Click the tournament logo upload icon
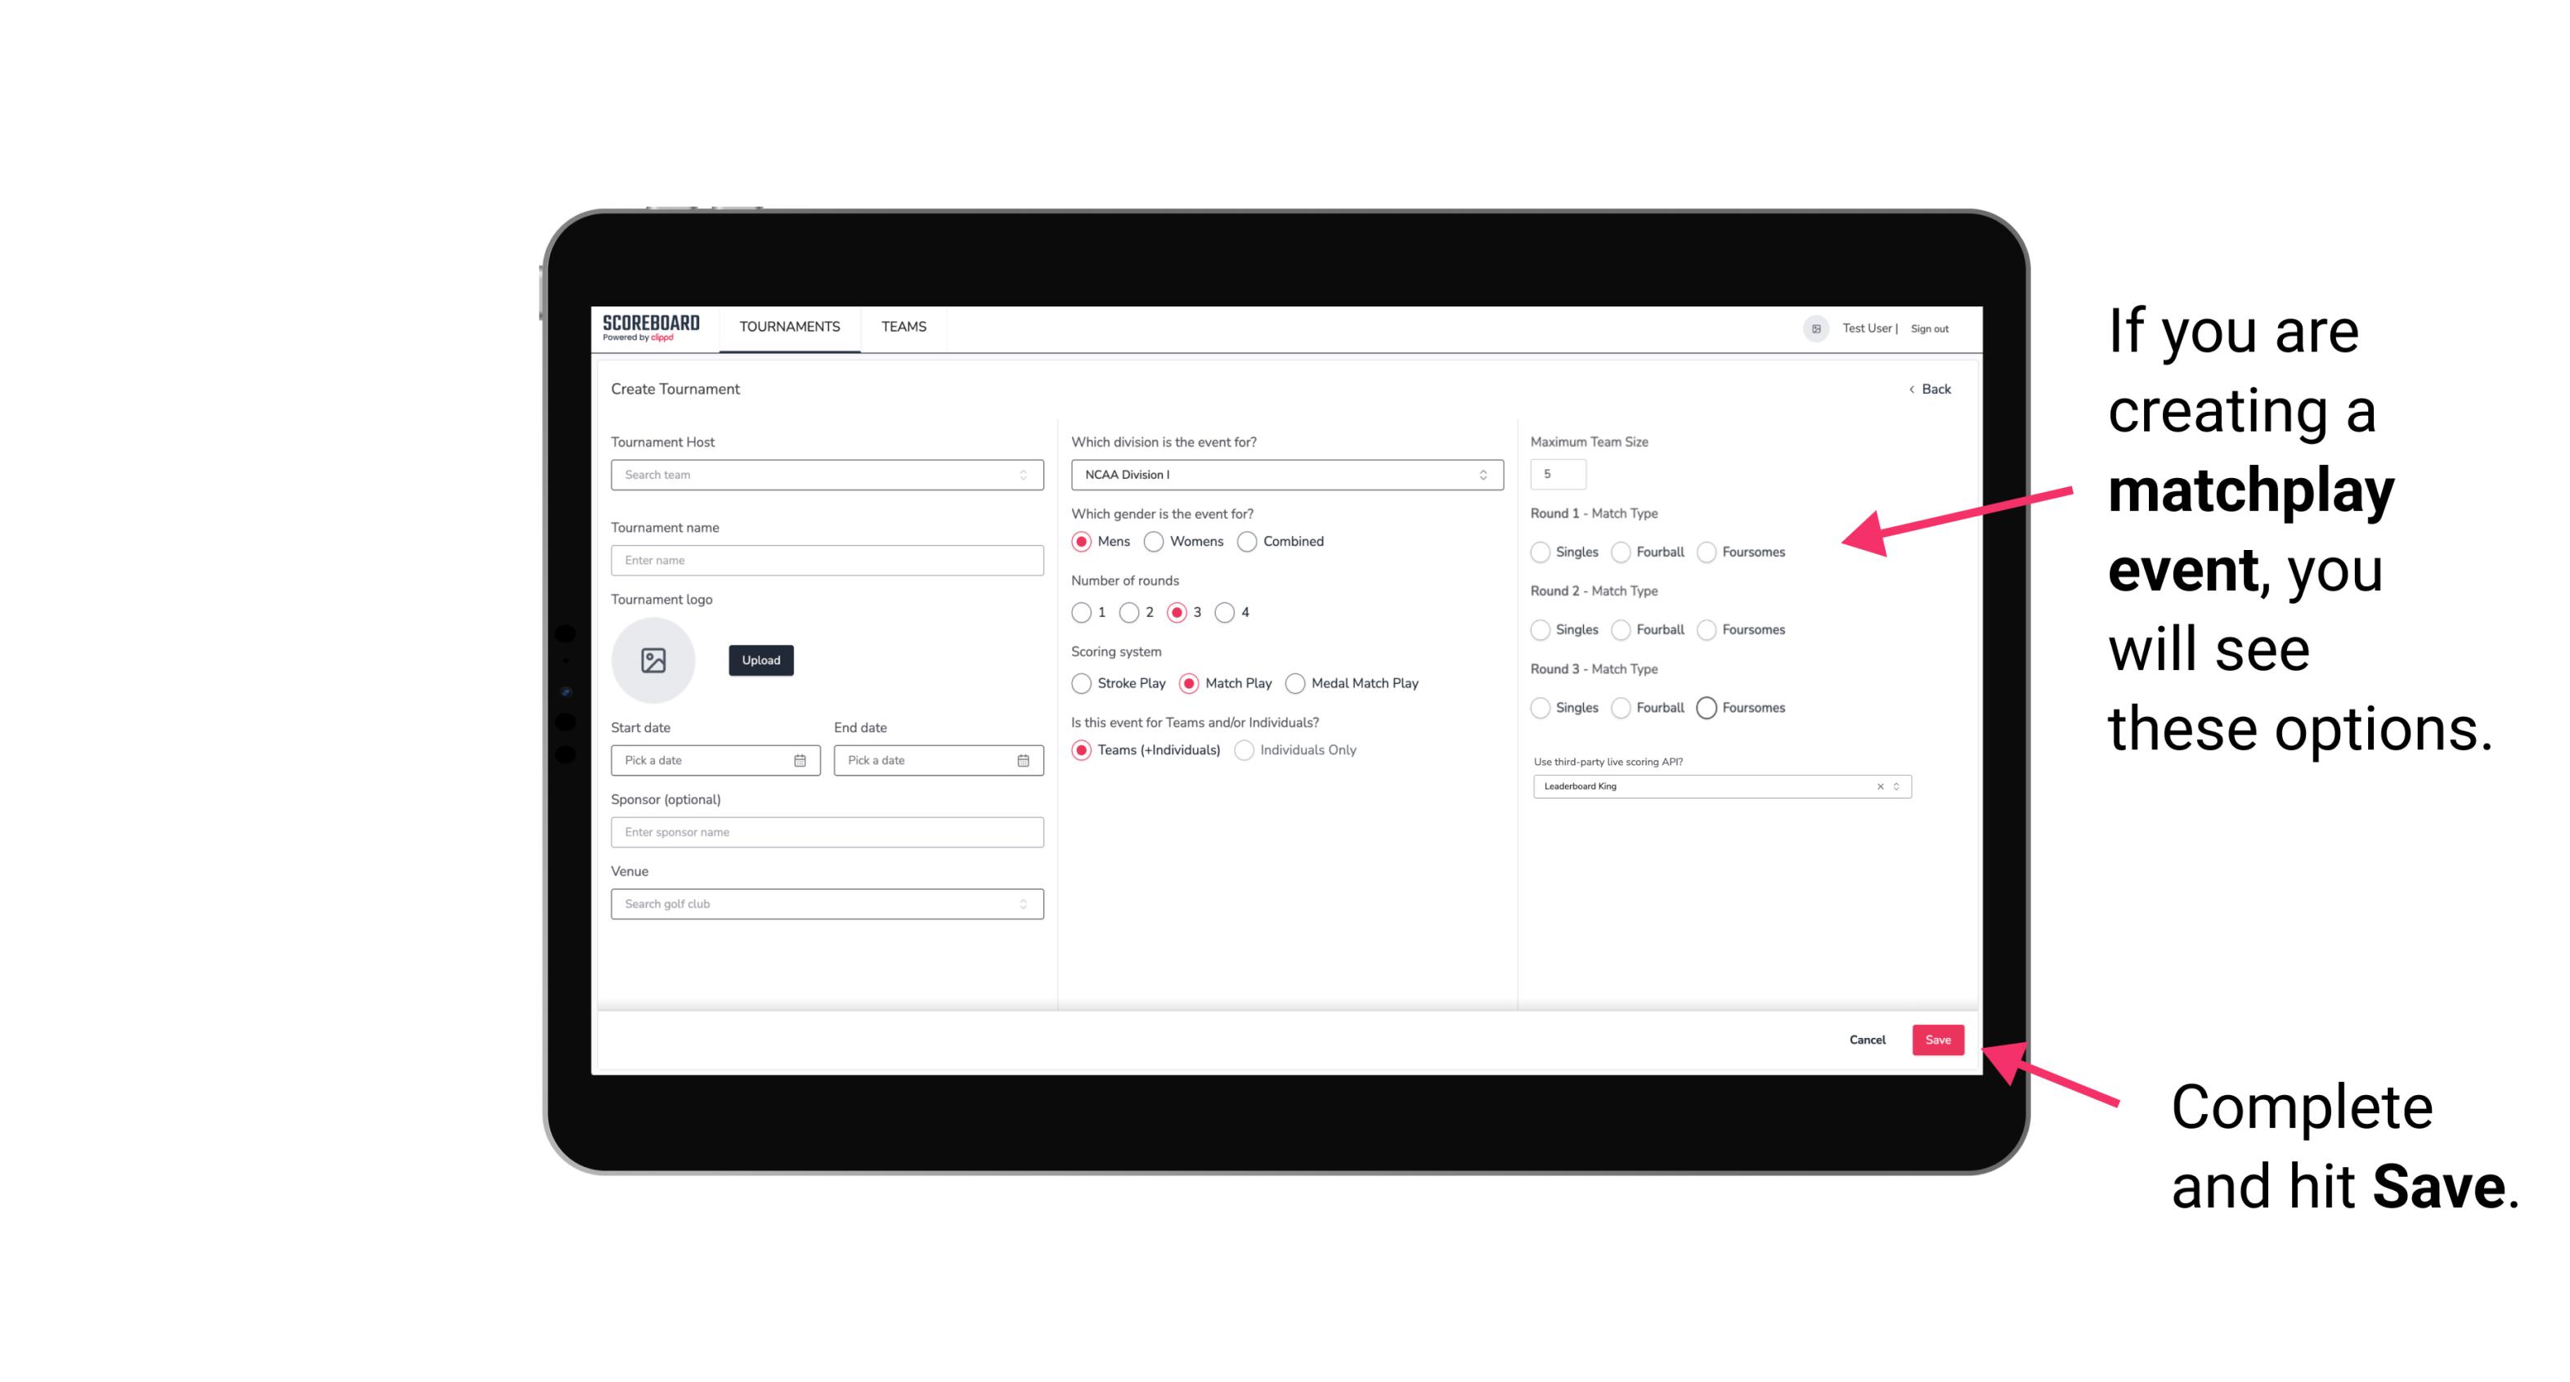Viewport: 2570px width, 1382px height. point(653,660)
